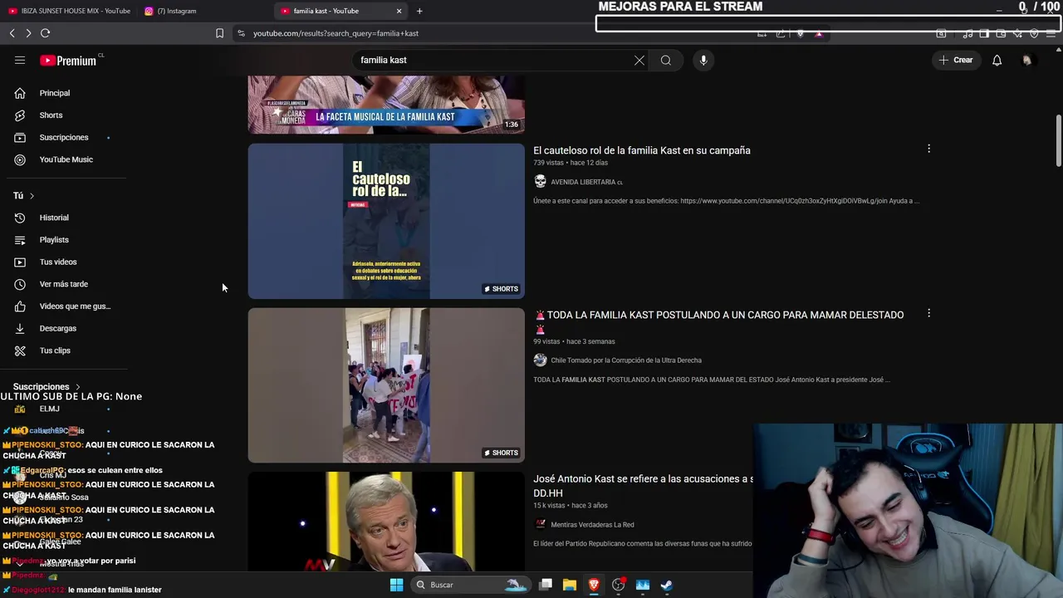
Task: Switch to the IBIZA SUNSET HOUSE MIX tab
Action: tap(70, 11)
